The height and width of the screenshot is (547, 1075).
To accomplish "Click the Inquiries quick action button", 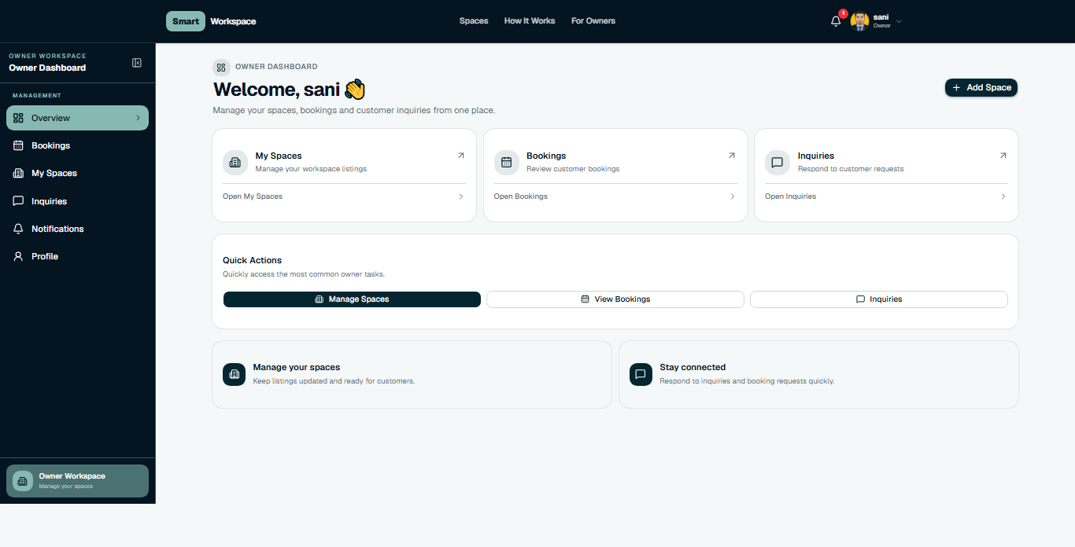I will 879,299.
